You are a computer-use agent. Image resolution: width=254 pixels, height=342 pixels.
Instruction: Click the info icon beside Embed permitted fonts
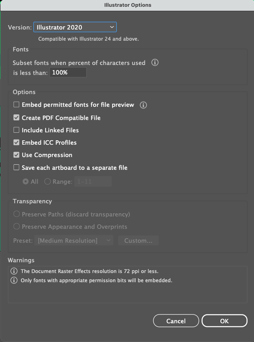[x=143, y=104]
